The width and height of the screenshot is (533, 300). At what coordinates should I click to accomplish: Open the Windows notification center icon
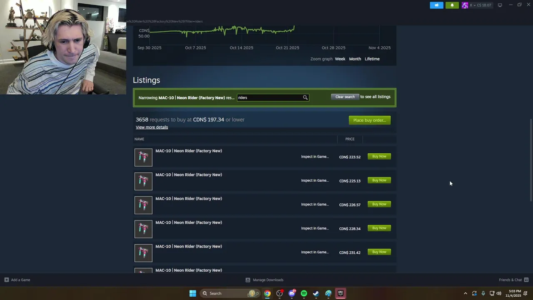point(526,293)
